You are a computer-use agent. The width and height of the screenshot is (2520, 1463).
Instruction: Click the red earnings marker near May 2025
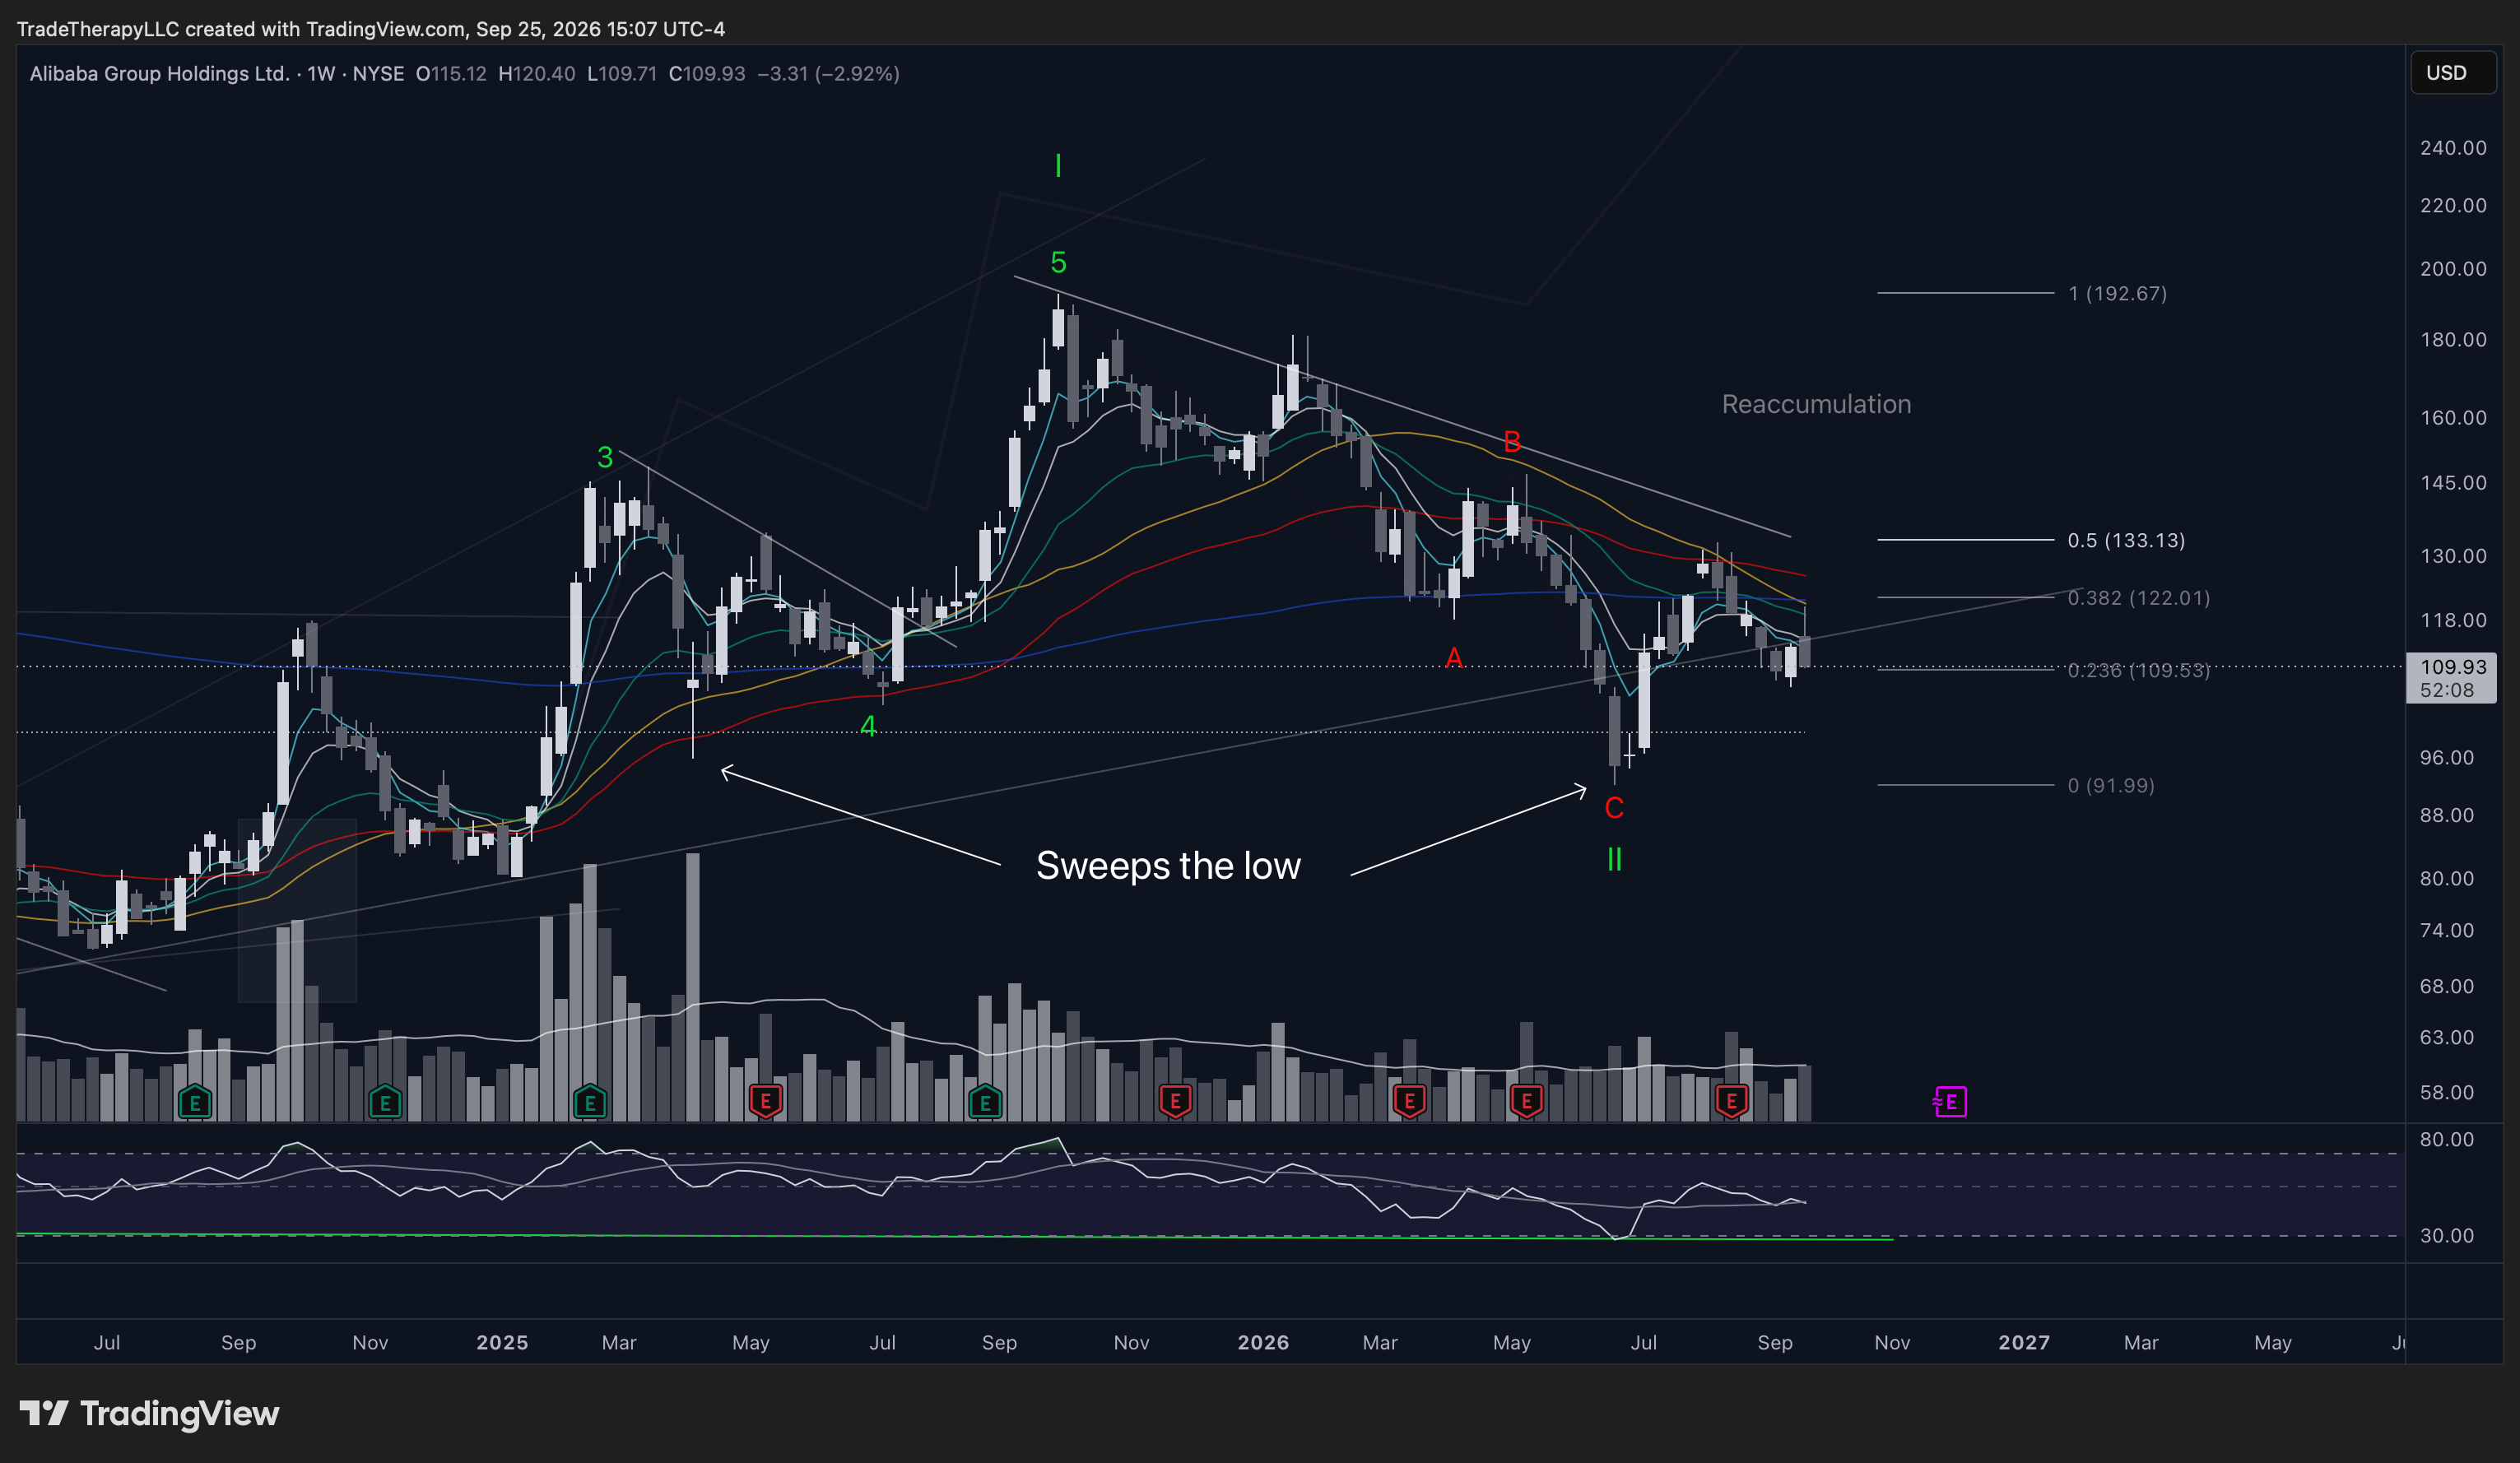tap(766, 1102)
